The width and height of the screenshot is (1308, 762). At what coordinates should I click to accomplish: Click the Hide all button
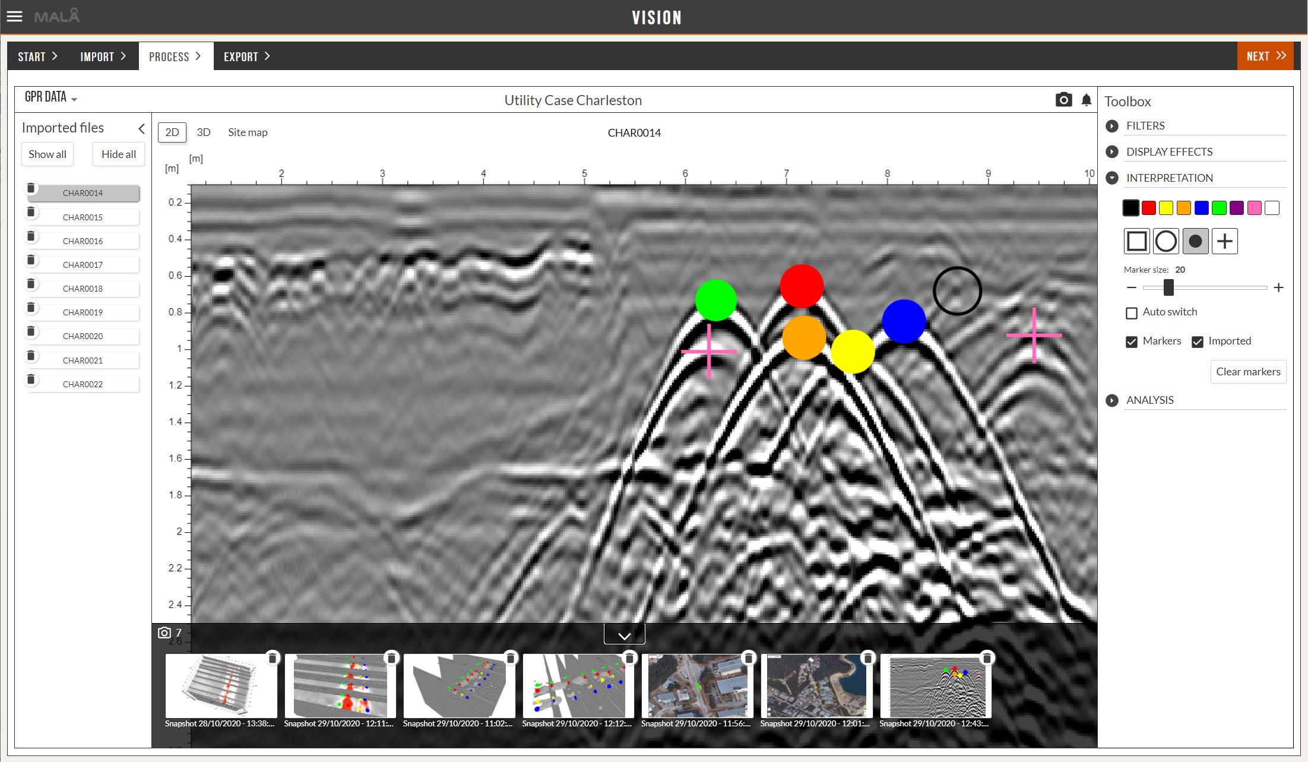(x=118, y=154)
